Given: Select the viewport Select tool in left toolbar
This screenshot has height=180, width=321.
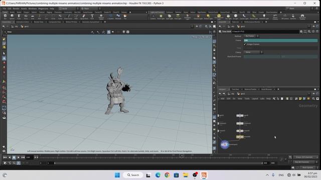Looking at the screenshot, I should 4,53.
